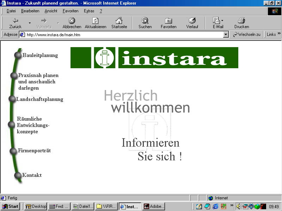Image resolution: width=282 pixels, height=211 pixels.
Task: Click the Vorwärts forward button
Action: (44, 23)
